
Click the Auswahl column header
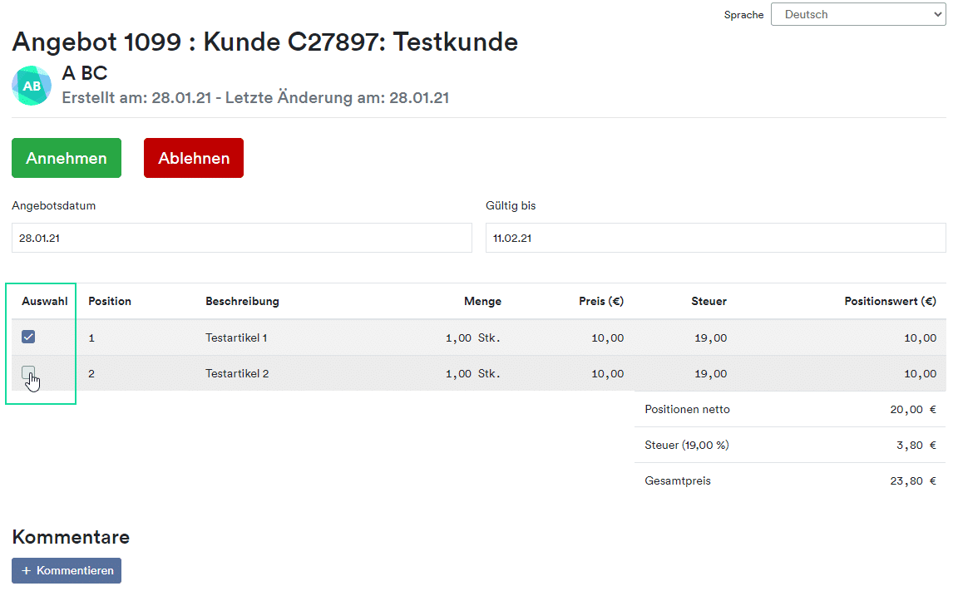(x=45, y=301)
